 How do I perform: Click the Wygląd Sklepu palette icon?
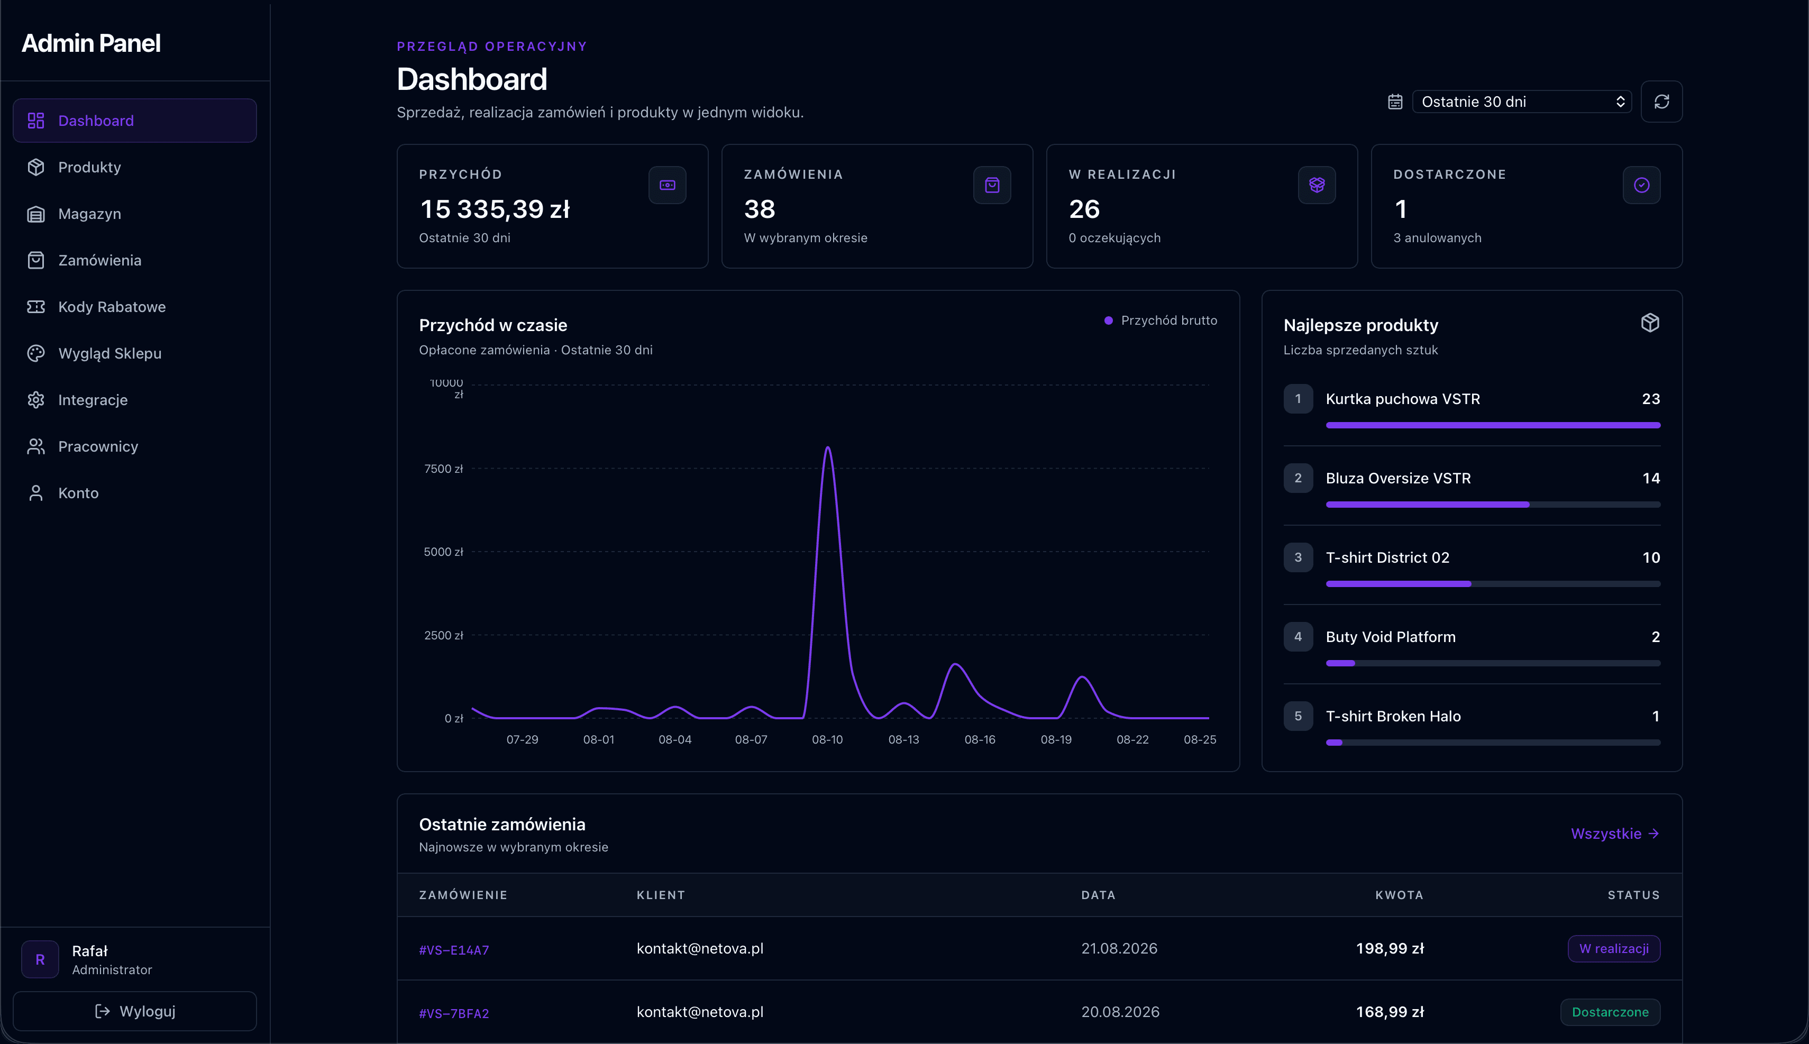(x=36, y=353)
